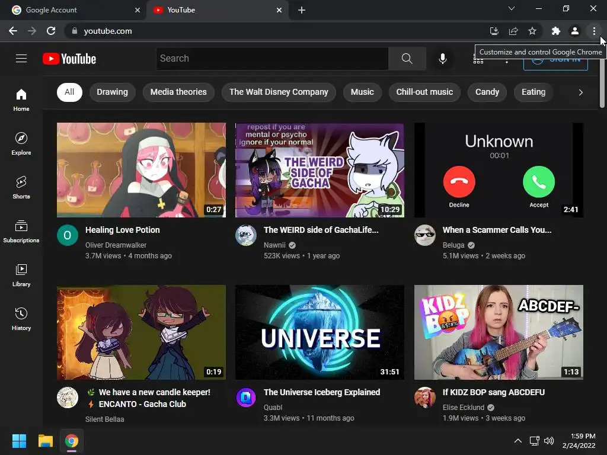This screenshot has height=455, width=607.
Task: Bookmark this tab with the star
Action: pos(532,31)
